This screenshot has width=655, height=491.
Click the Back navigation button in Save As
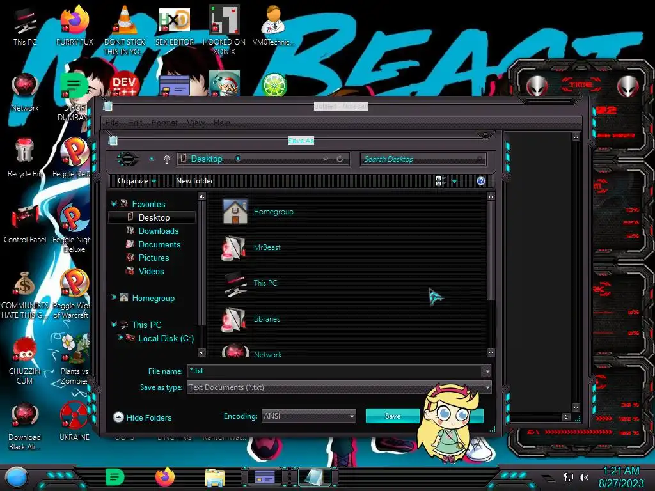point(127,159)
